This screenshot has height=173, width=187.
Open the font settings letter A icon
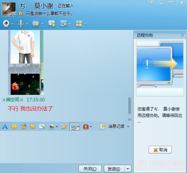click(x=5, y=126)
